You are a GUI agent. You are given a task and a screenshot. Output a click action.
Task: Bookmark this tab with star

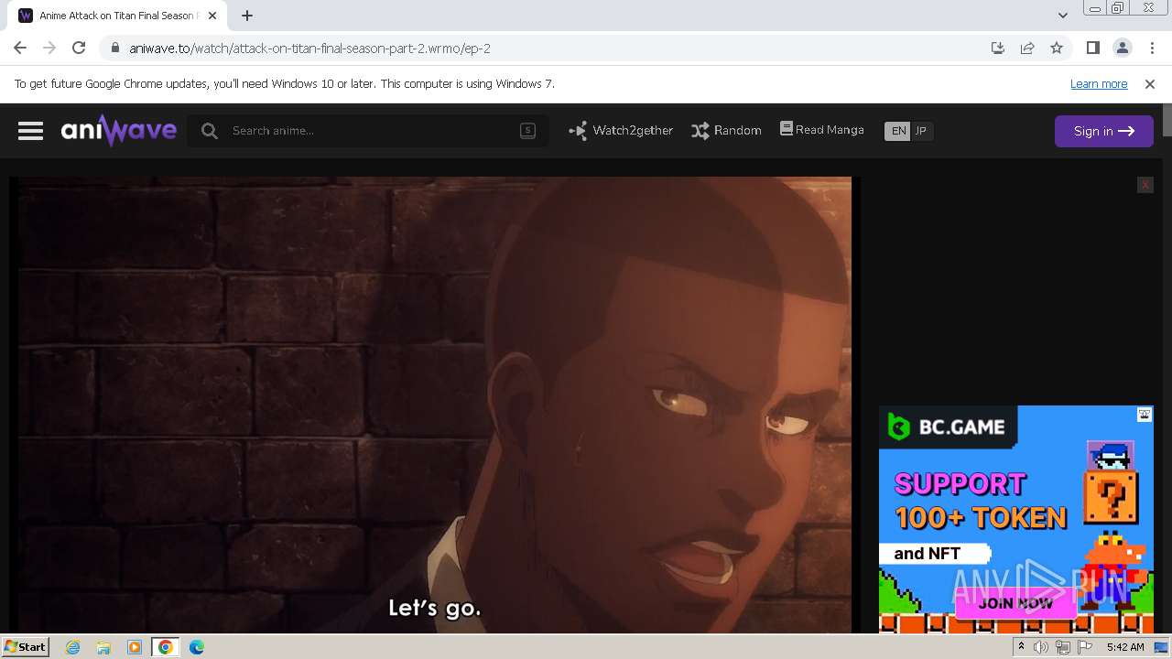(1057, 48)
